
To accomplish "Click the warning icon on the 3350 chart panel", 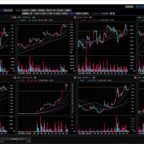I will tap(75, 17).
